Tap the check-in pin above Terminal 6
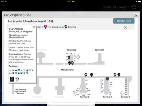 [91, 75]
